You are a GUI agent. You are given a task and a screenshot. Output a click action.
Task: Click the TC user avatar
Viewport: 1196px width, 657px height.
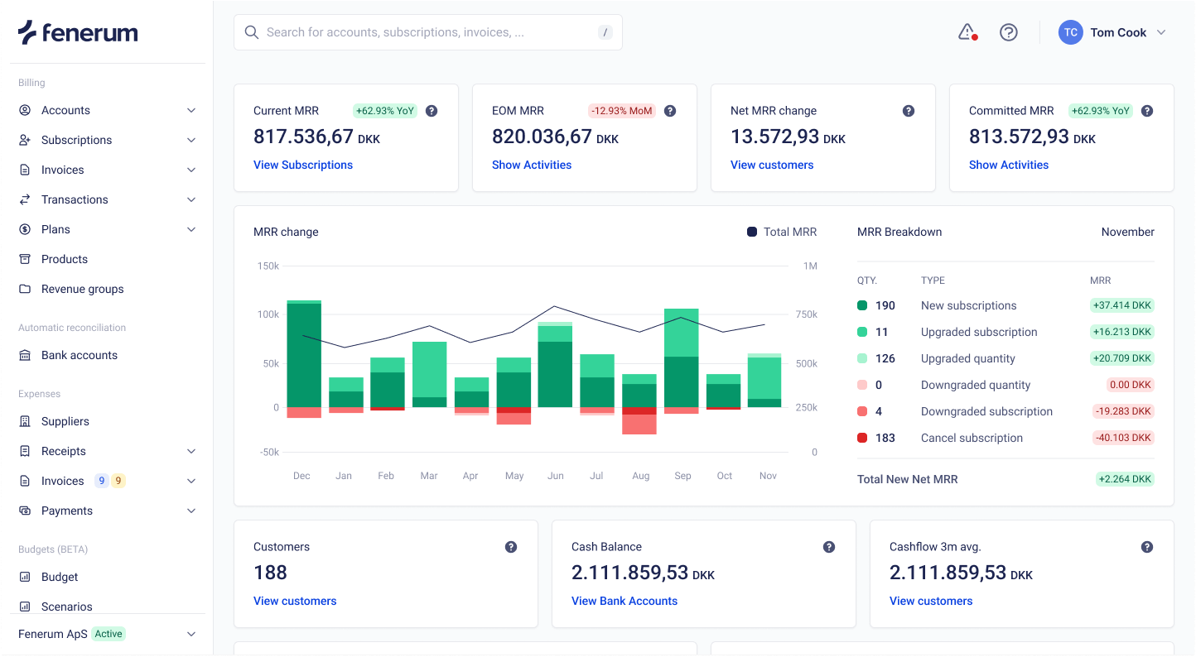(x=1071, y=32)
